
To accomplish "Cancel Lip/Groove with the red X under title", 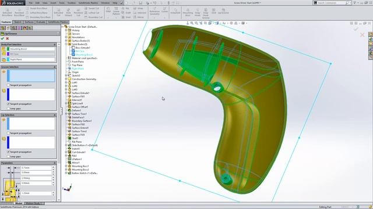I will pos(8,38).
